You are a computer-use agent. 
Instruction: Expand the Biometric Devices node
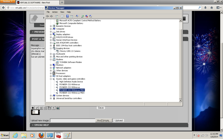[x=51, y=26]
